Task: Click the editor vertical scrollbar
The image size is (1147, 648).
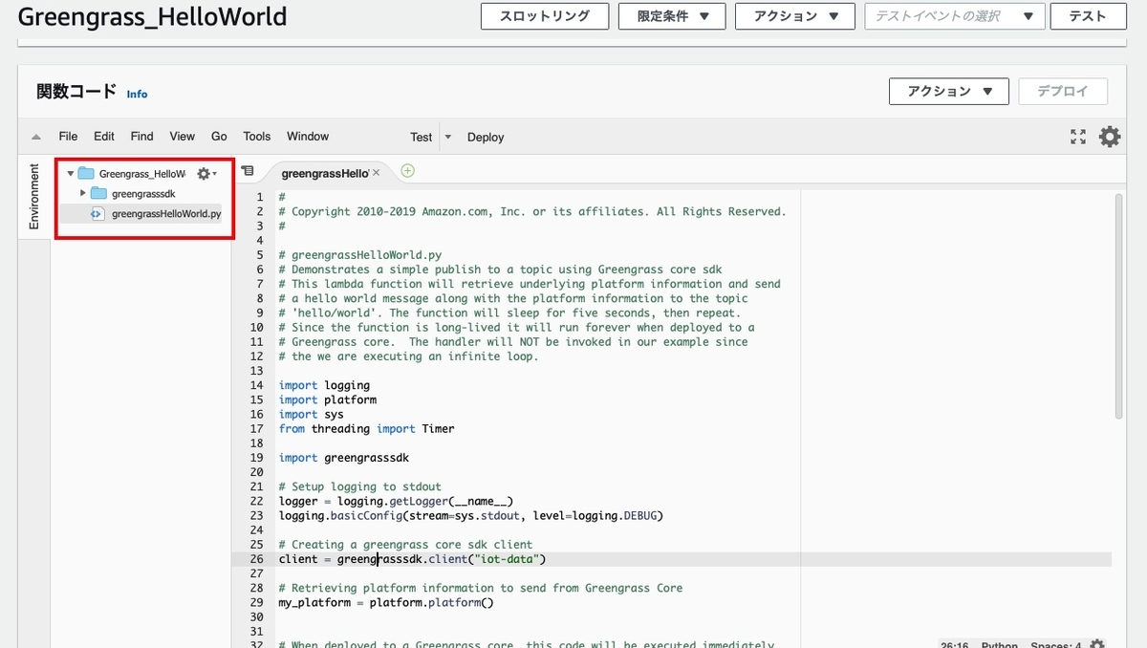Action: point(1119,306)
